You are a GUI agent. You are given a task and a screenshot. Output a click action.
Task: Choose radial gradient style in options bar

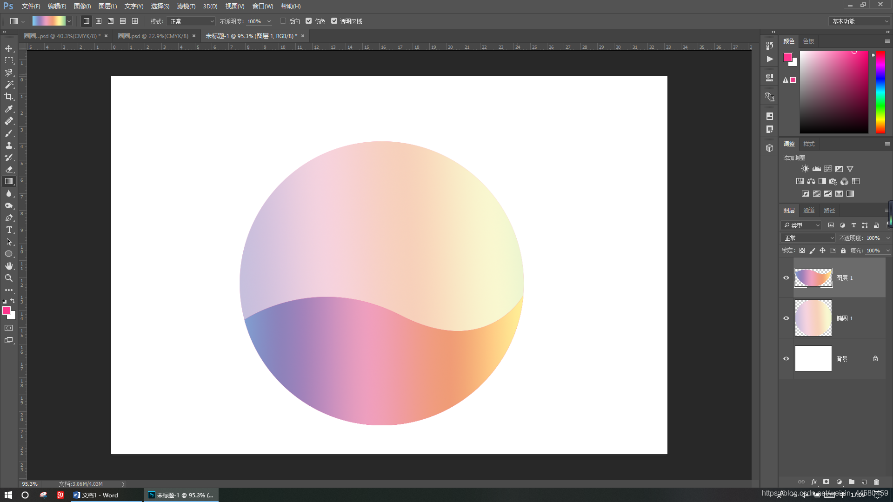pos(99,21)
